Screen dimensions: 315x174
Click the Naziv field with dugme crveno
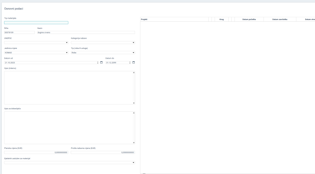point(86,33)
